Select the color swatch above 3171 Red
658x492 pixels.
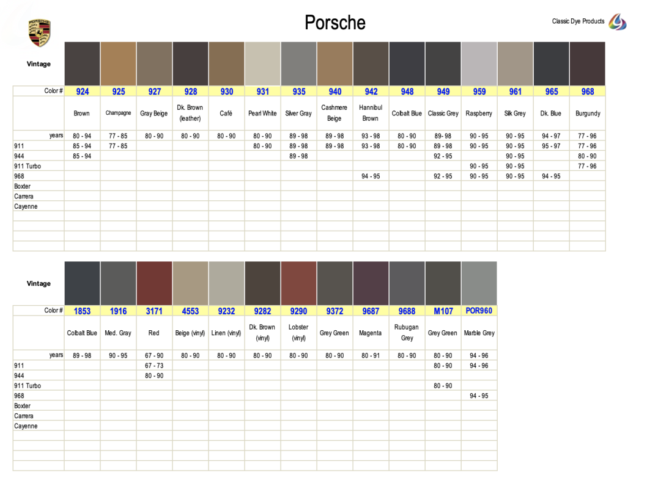(x=155, y=283)
